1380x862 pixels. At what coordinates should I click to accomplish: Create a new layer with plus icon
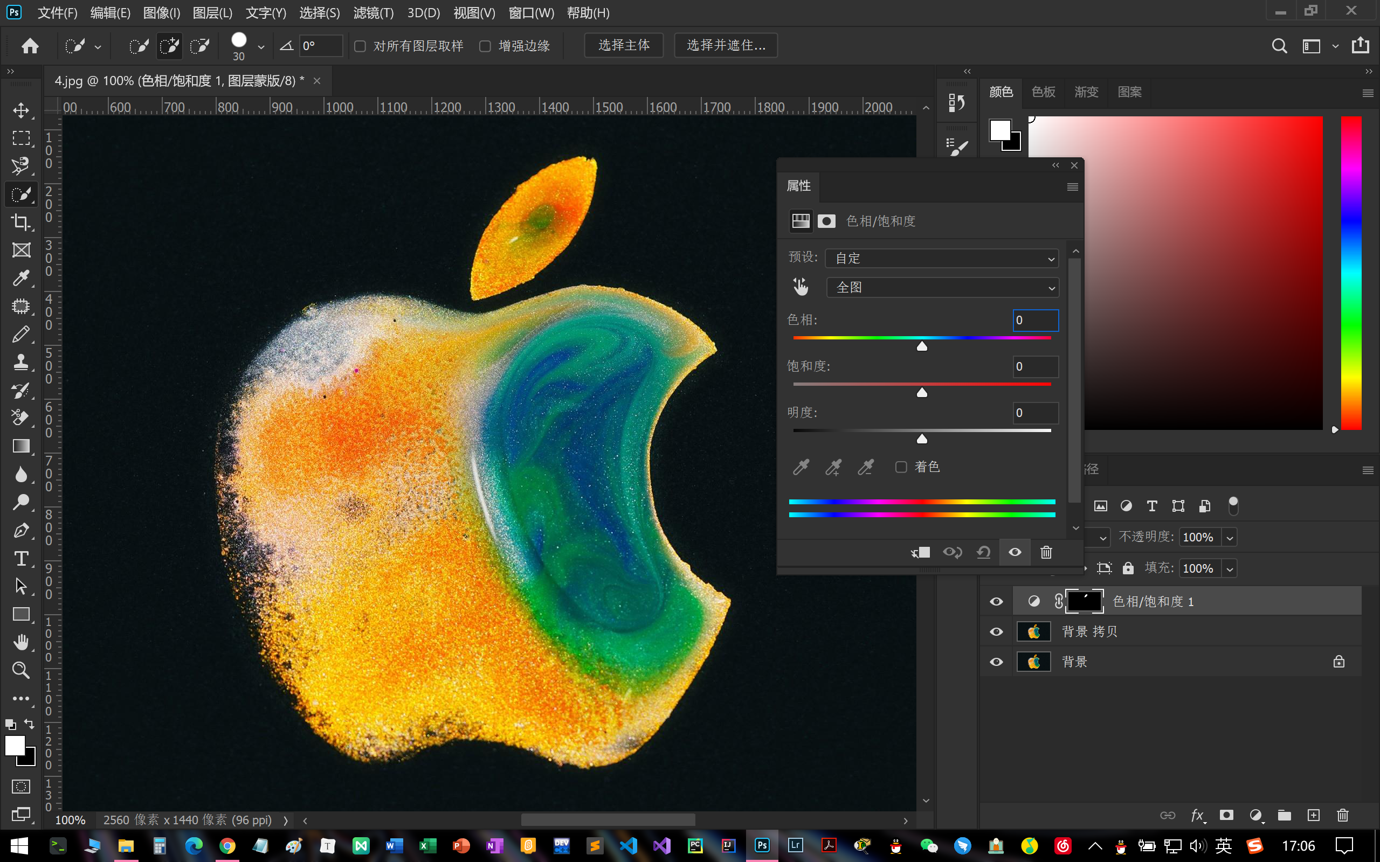(1313, 815)
